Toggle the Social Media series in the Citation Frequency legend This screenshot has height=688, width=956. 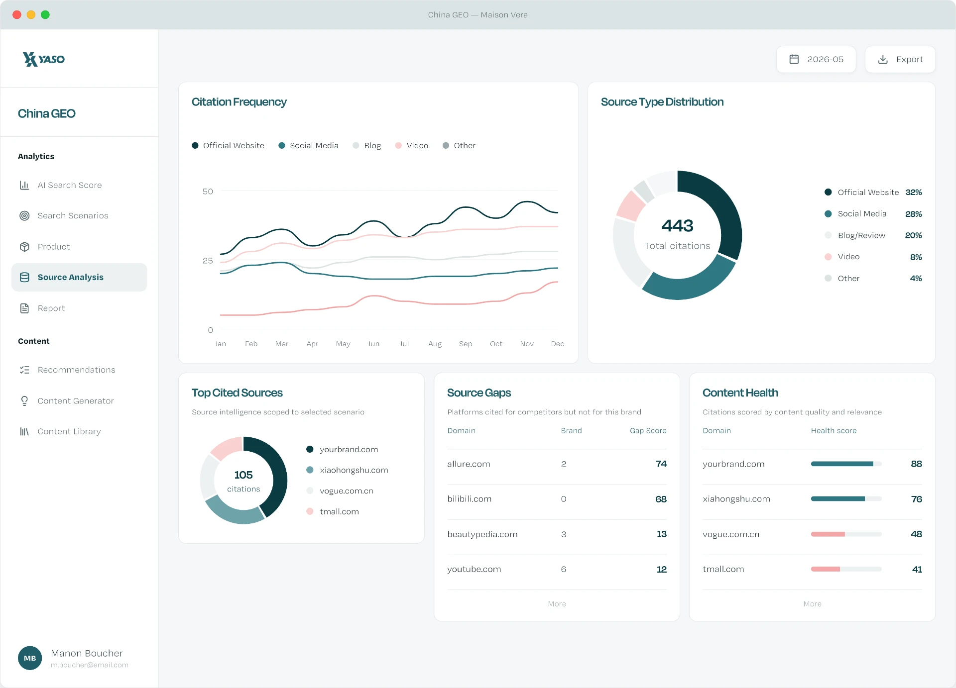tap(308, 145)
